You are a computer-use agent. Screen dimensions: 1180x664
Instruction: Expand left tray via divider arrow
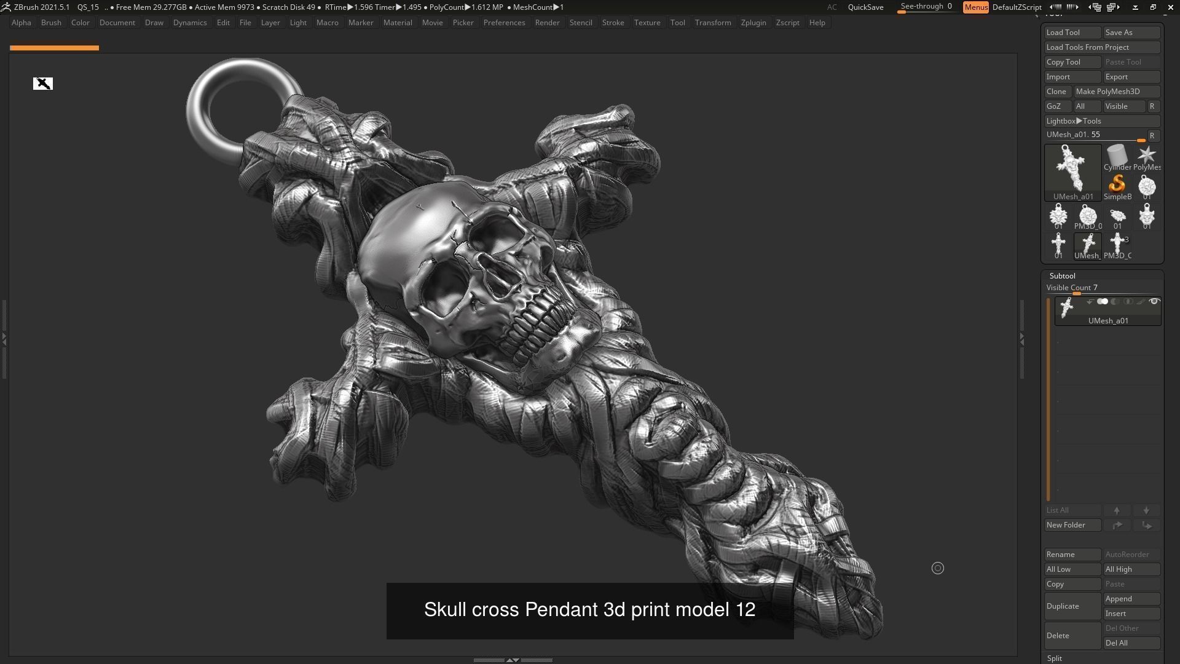point(4,338)
